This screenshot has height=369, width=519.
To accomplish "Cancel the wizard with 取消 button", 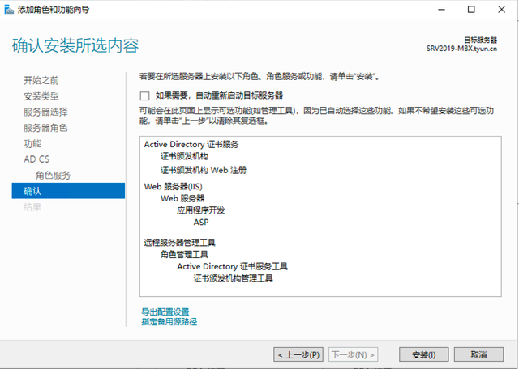I will [x=478, y=354].
